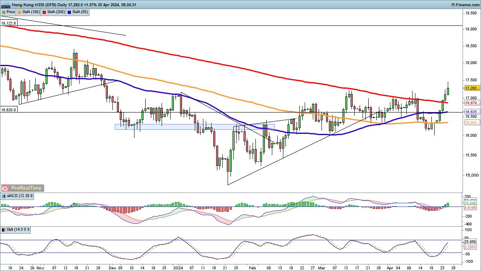This screenshot has width=481, height=271.
Task: Click the Price legend candle icon
Action: tap(4, 12)
